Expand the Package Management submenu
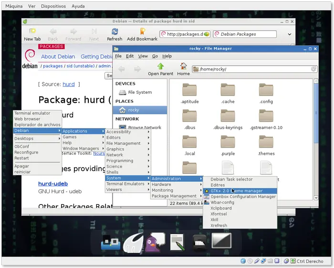 (x=177, y=196)
